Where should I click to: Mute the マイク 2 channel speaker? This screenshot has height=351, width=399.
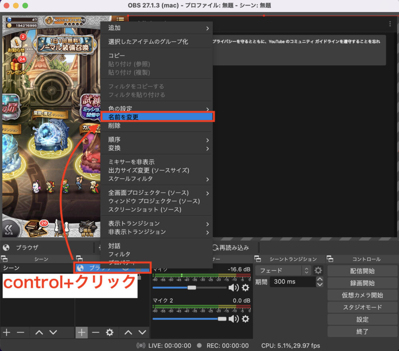click(233, 319)
